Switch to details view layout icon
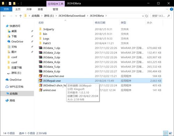This screenshot has width=174, height=136. point(166,133)
